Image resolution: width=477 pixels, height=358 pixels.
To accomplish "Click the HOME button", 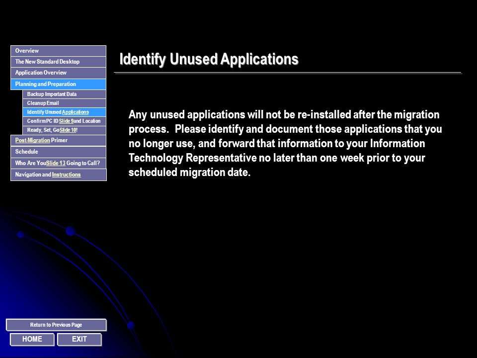I will click(x=32, y=339).
